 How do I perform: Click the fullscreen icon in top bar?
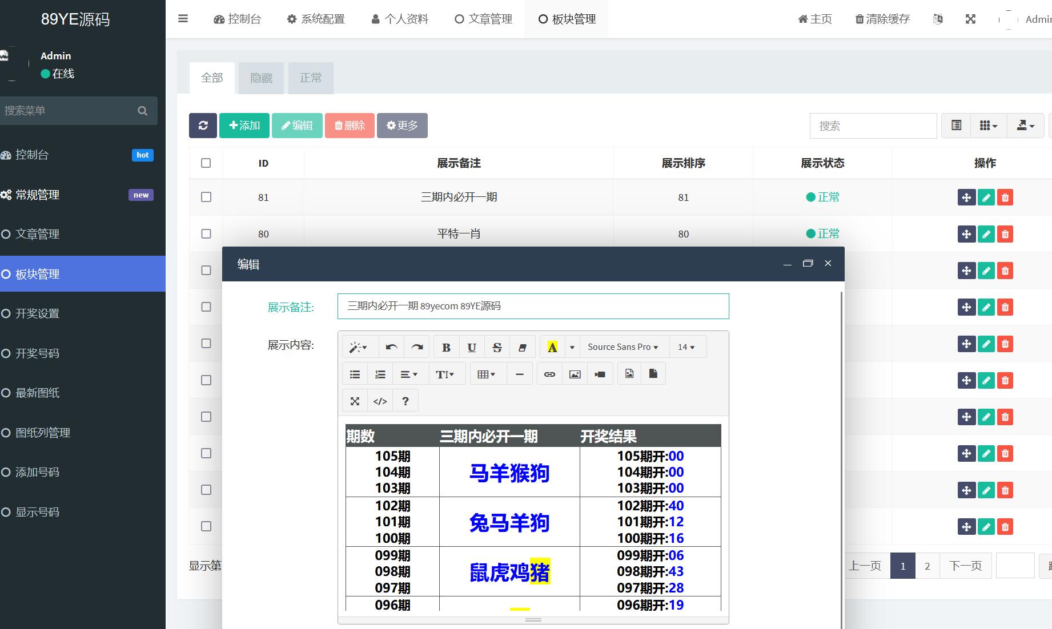[x=970, y=19]
